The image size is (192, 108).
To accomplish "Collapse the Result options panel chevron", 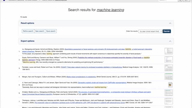I will tap(170, 23).
